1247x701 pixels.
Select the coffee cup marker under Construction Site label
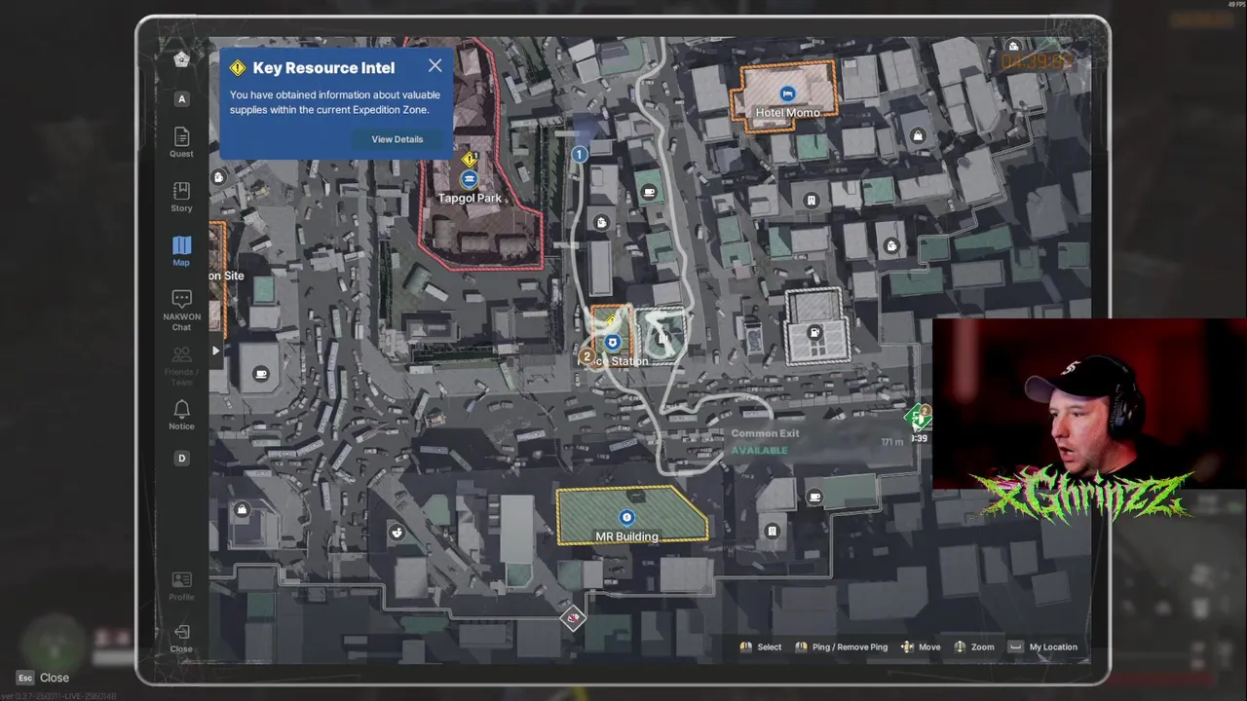tap(260, 374)
